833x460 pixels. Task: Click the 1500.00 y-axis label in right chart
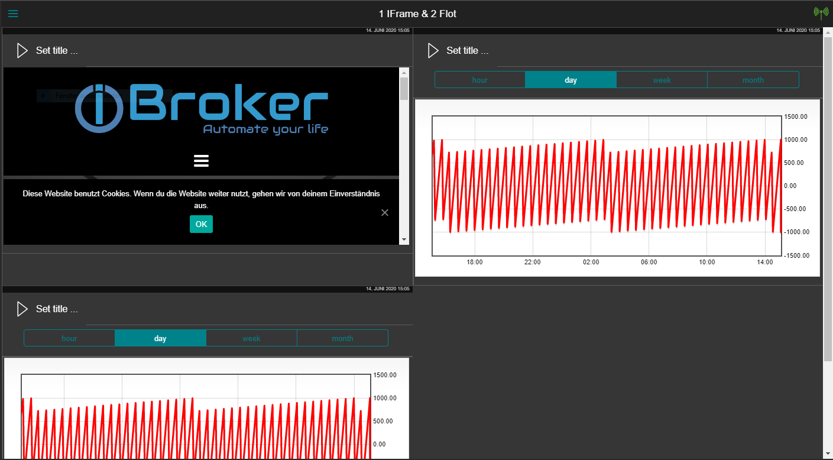(x=795, y=117)
